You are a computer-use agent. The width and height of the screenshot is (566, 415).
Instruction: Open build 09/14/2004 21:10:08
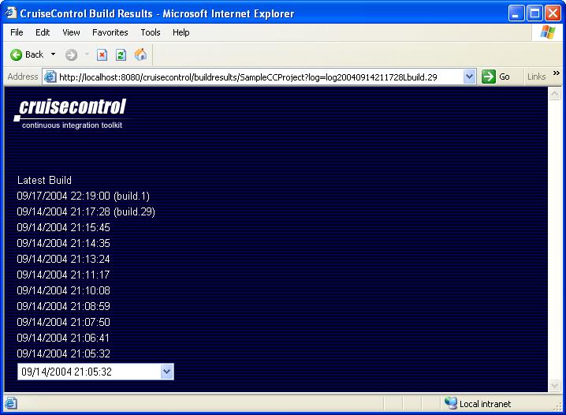click(64, 290)
